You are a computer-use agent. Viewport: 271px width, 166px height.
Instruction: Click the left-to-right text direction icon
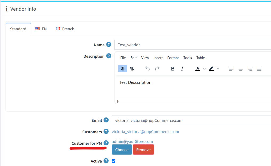pyautogui.click(x=122, y=69)
